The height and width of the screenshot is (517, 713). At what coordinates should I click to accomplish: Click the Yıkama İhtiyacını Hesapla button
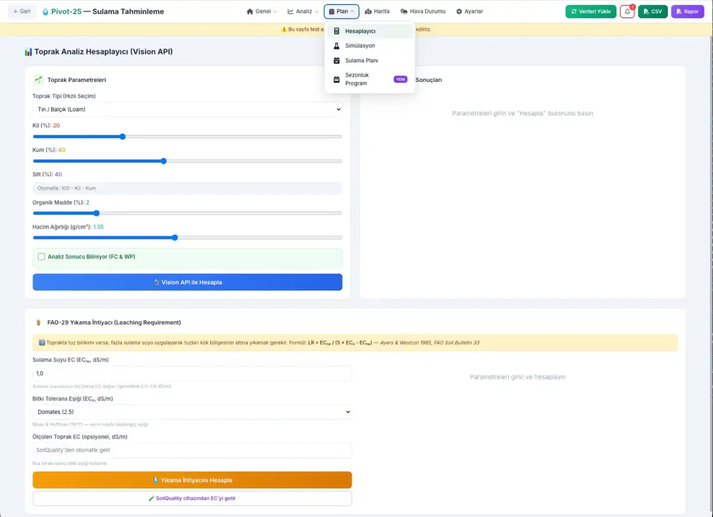click(192, 480)
